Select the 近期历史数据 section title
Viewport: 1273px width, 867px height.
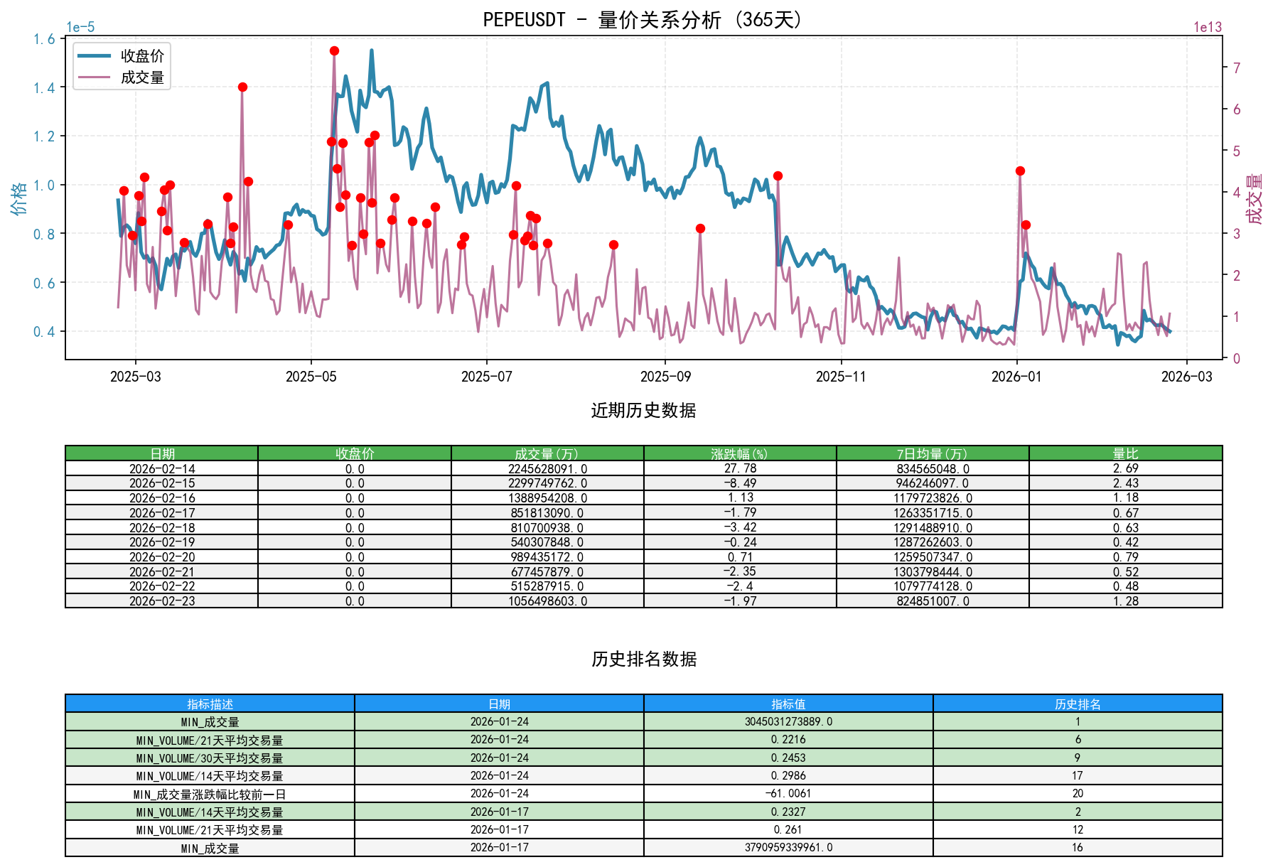[642, 409]
